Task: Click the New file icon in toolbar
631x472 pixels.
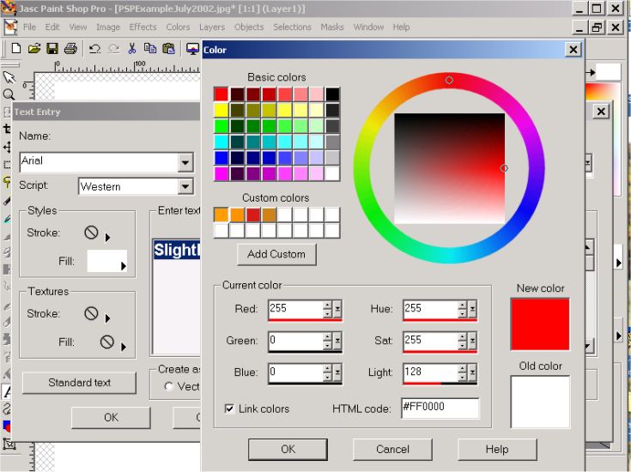Action: pos(15,48)
